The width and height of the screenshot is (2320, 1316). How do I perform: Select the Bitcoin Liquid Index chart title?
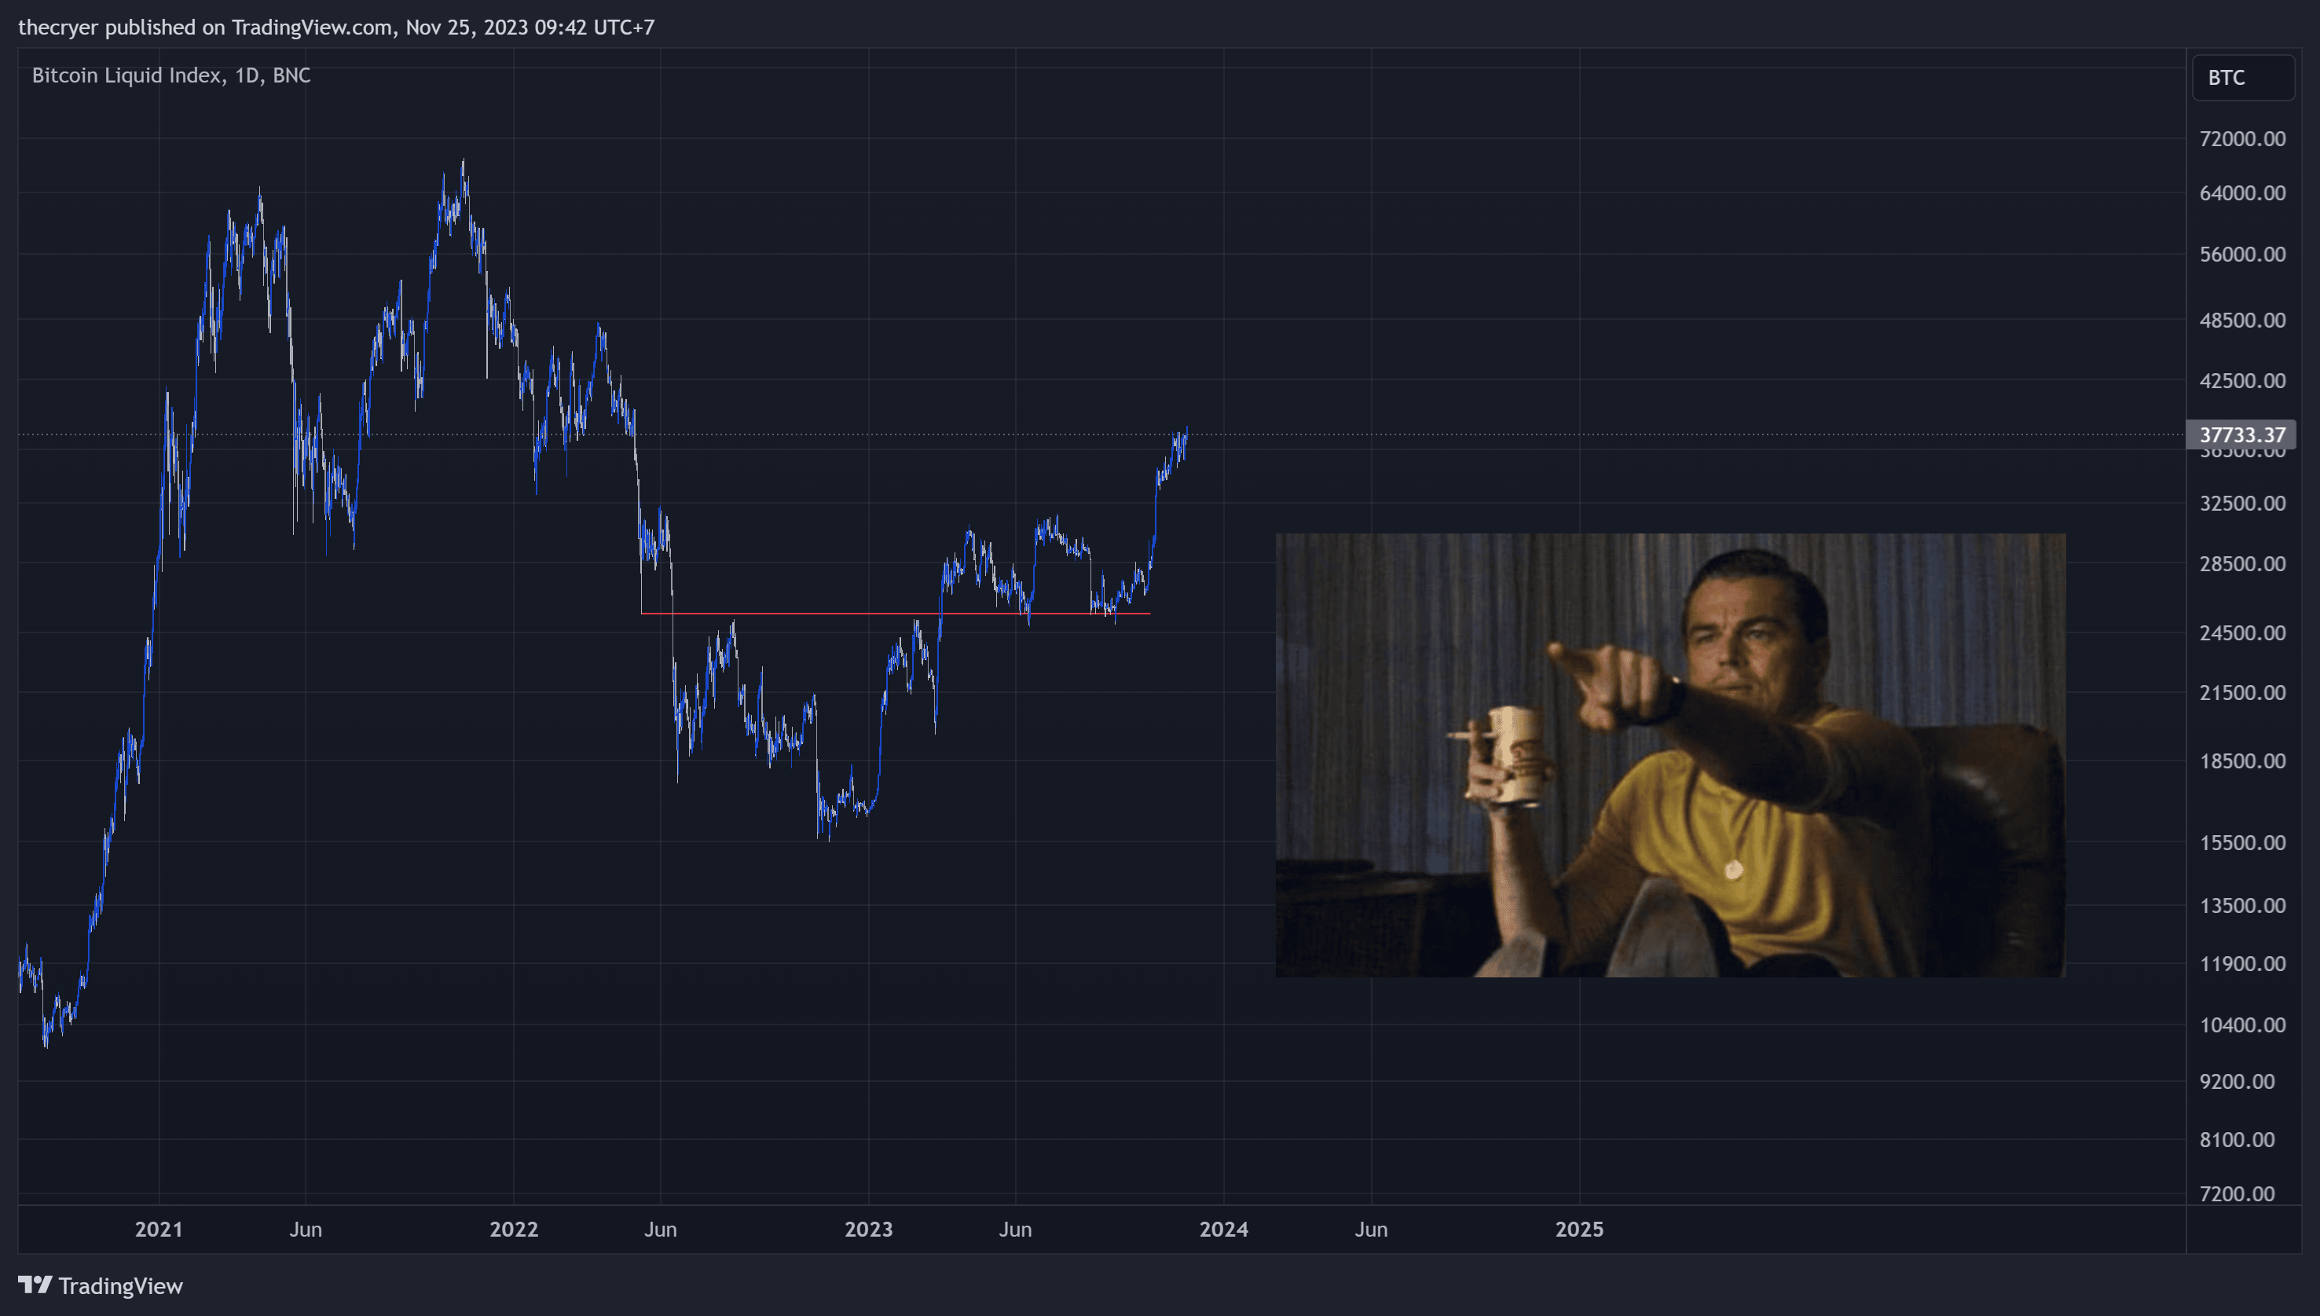pyautogui.click(x=170, y=75)
